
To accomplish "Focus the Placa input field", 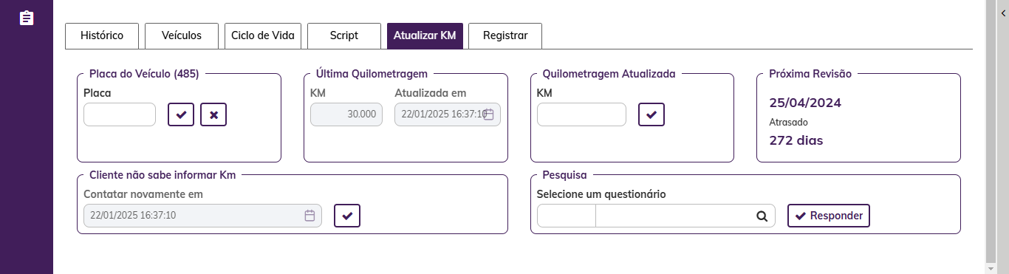I will point(120,114).
